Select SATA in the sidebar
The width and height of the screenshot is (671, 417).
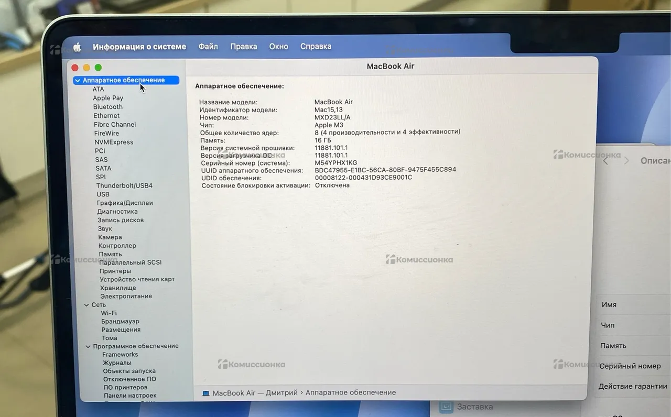tap(103, 168)
